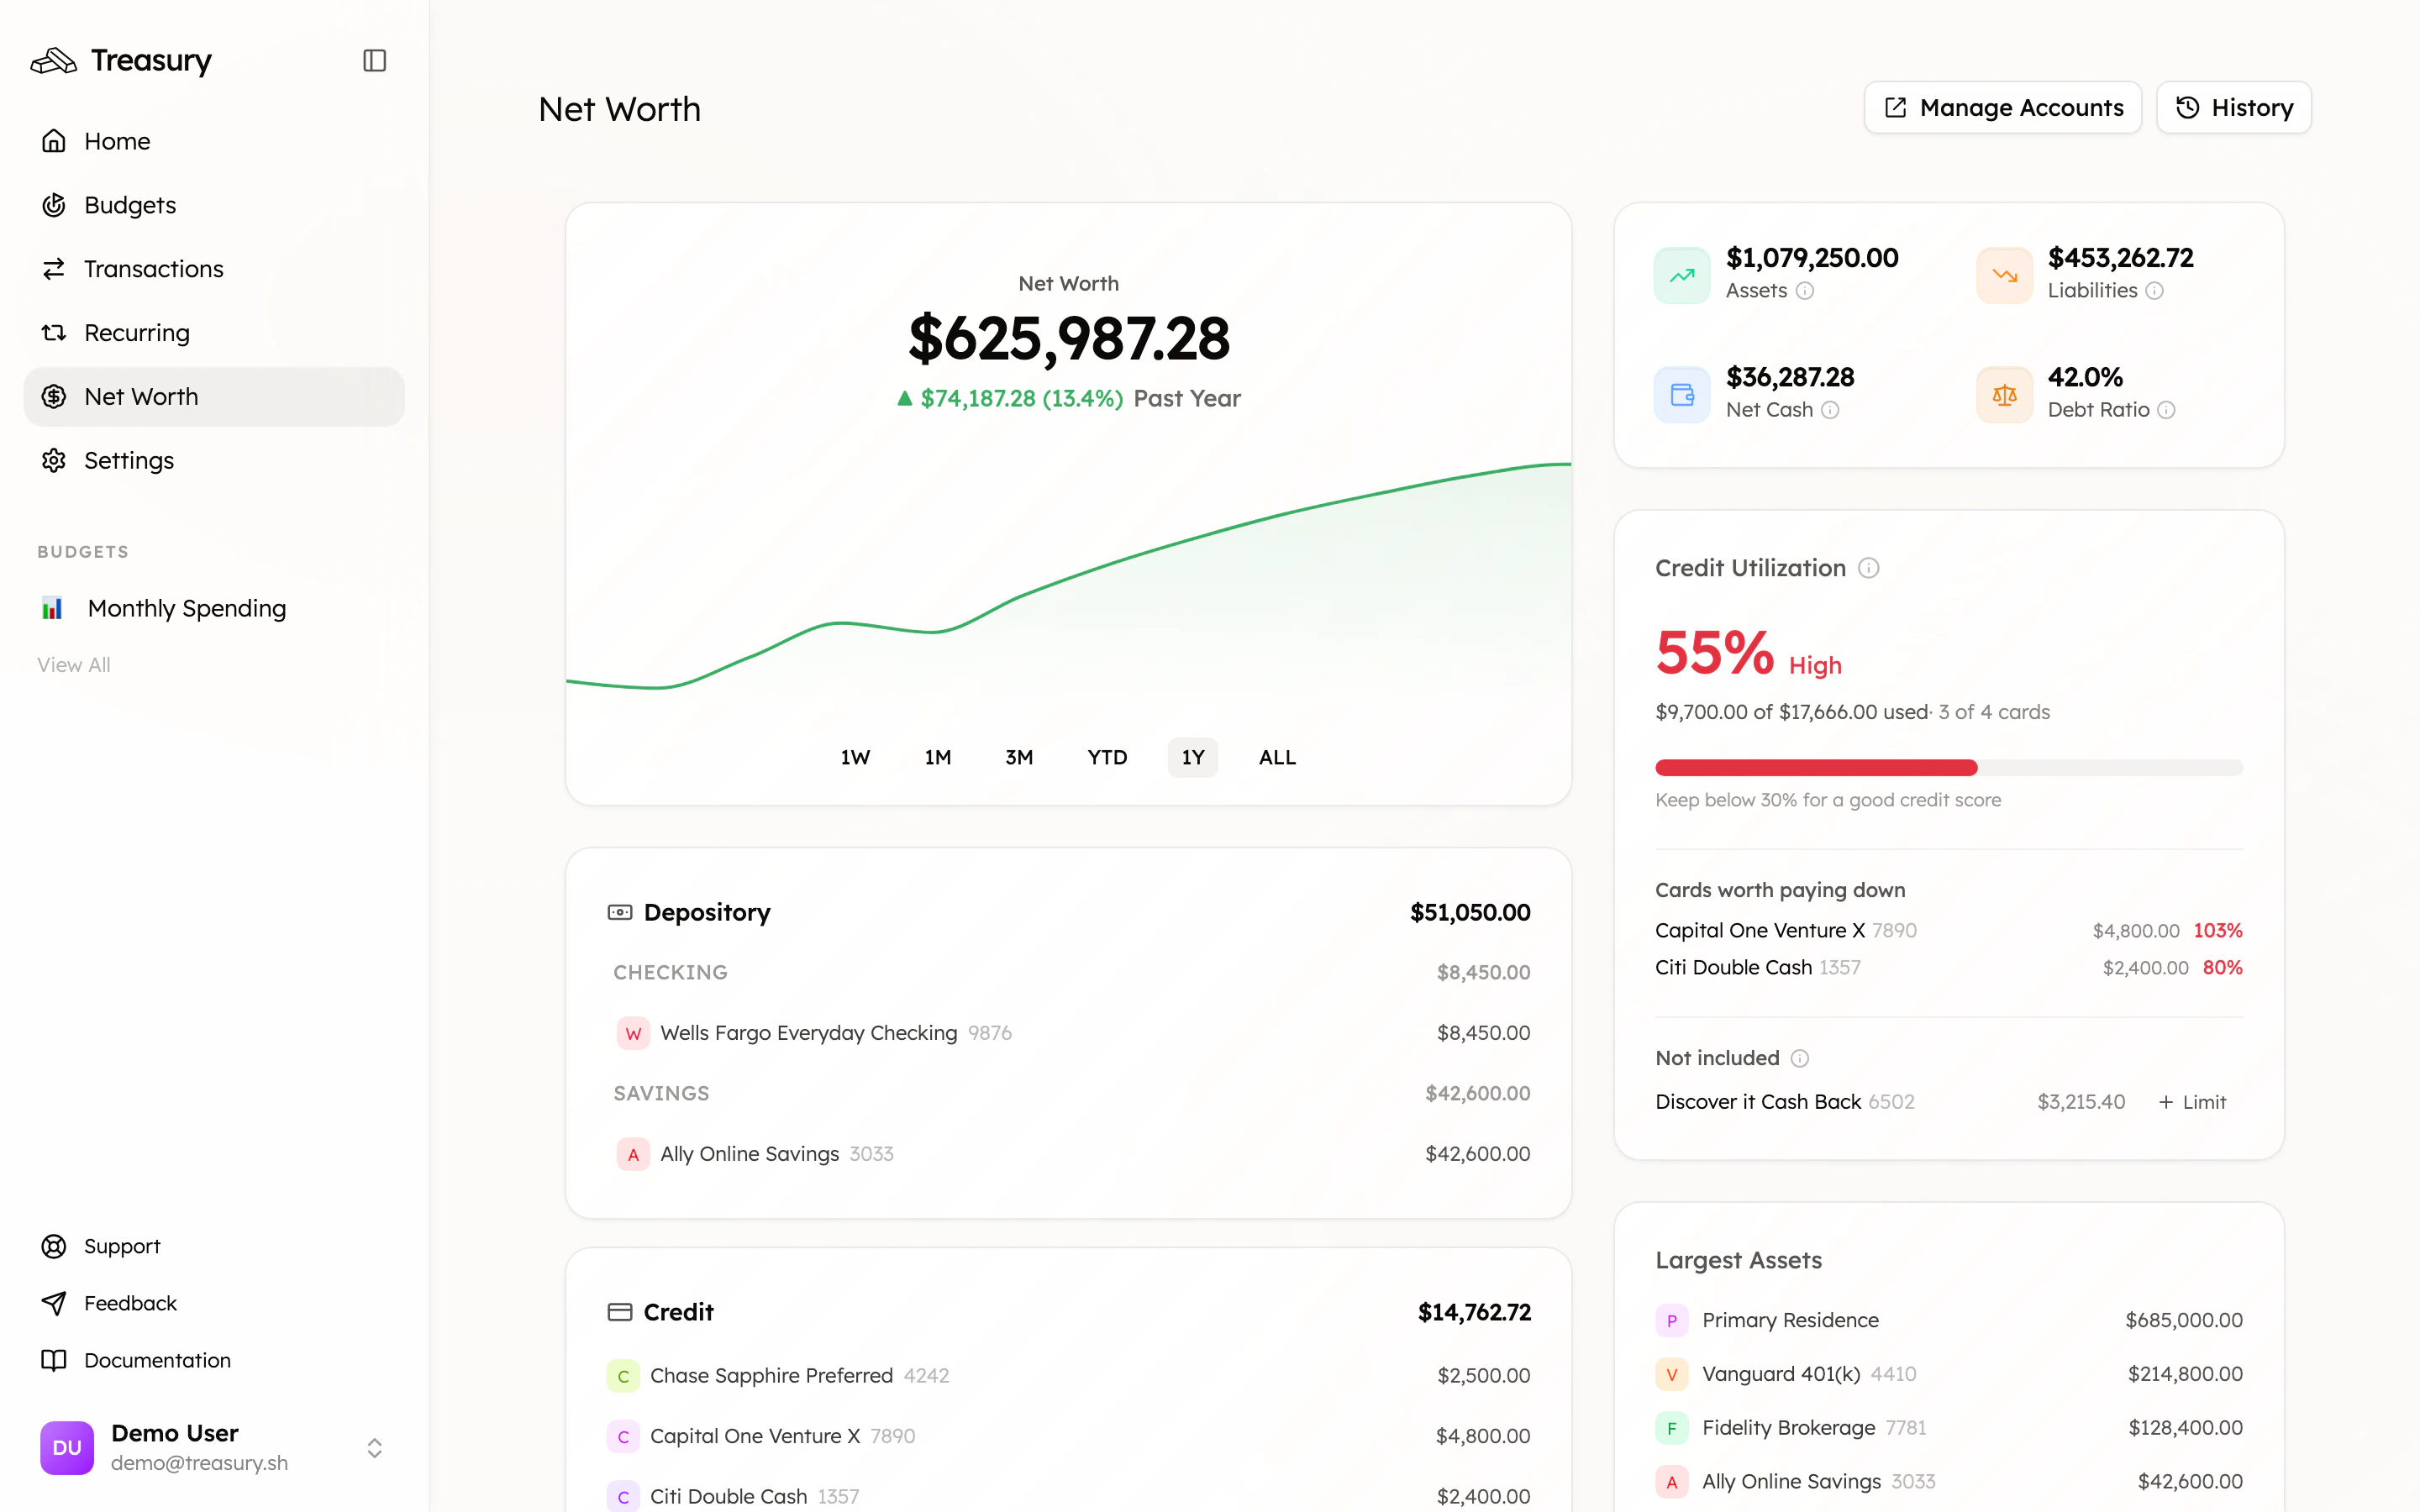Open Ally Online Savings 3033 depository row
Screen dimensions: 2420x1512
point(1070,1154)
